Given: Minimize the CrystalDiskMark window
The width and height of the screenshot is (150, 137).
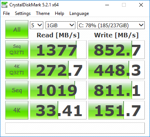Looking at the screenshot, I should pos(107,5).
